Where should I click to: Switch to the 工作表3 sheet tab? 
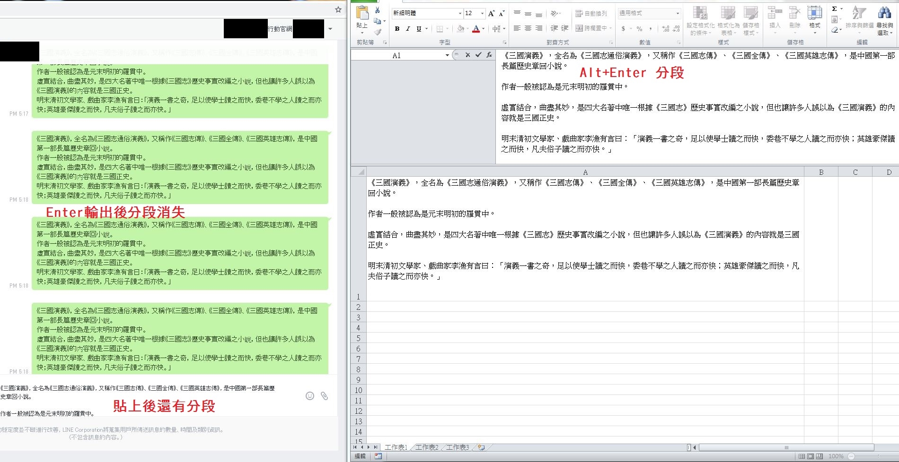[x=458, y=447]
